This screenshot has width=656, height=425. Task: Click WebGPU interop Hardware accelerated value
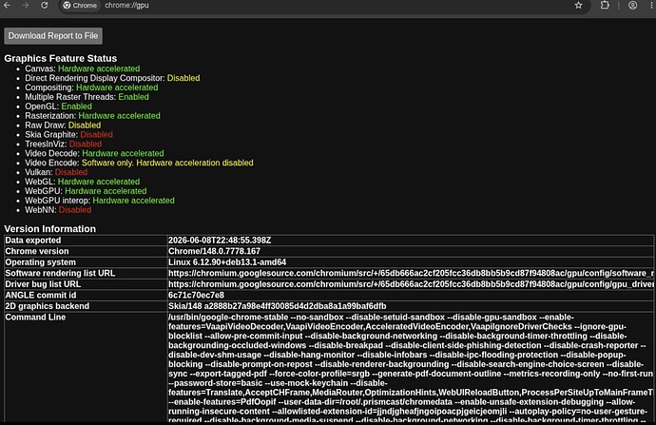click(x=133, y=201)
